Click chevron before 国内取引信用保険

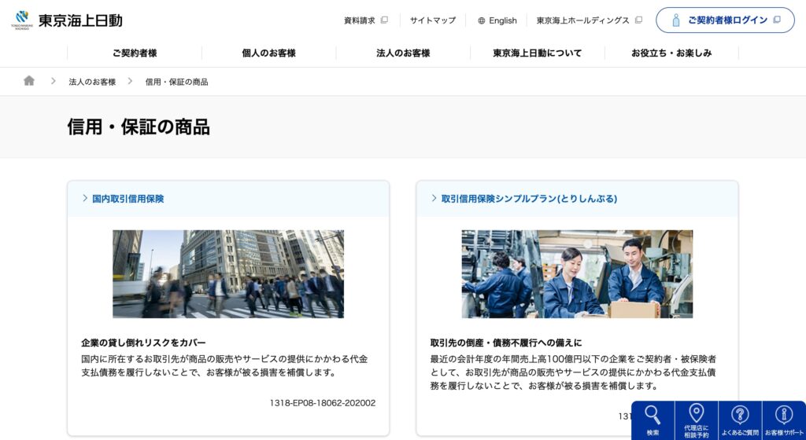click(x=85, y=199)
